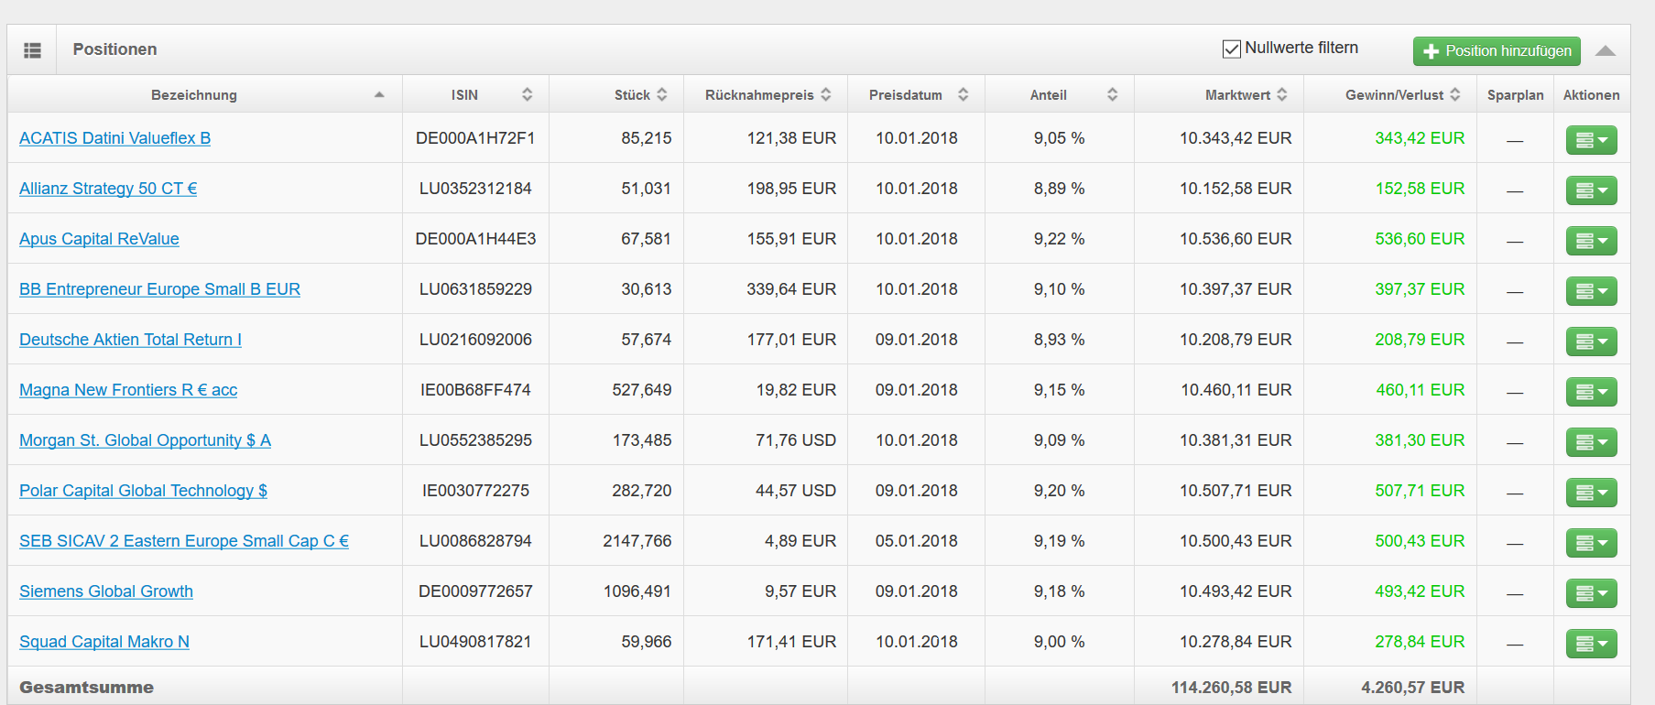Screen dimensions: 1655x705
Task: Open actions dropdown for Apus Capital ReValue
Action: [x=1591, y=241]
